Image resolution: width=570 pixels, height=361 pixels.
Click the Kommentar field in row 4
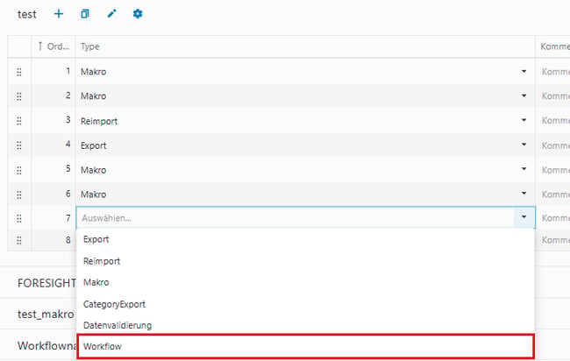(555, 145)
